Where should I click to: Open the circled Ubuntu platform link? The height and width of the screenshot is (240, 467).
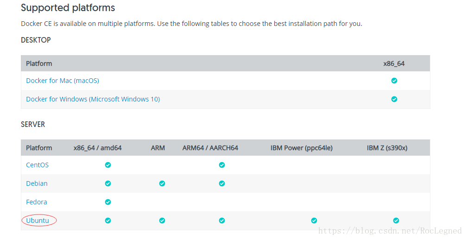(38, 221)
